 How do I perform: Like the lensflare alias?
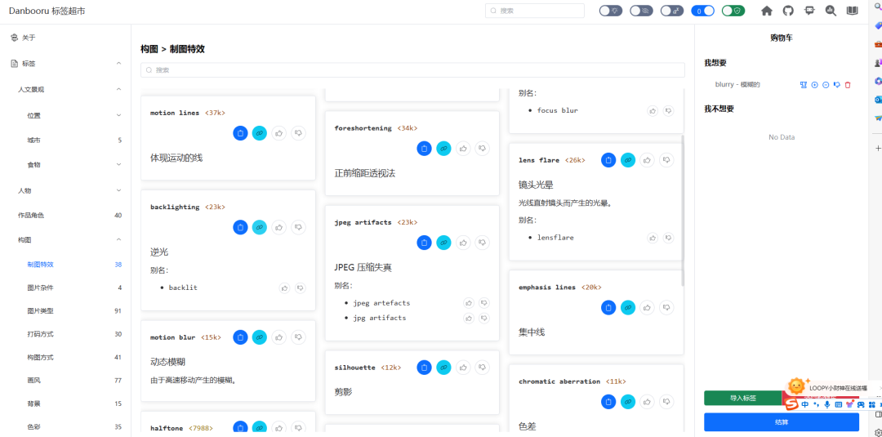[652, 238]
